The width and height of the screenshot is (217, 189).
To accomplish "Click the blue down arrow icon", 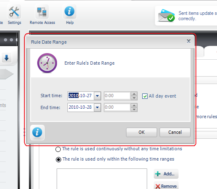I will point(7,58).
